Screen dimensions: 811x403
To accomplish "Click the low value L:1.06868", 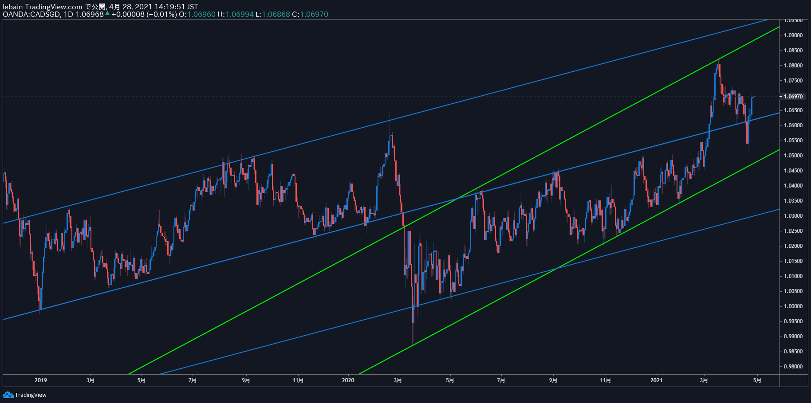I will [273, 14].
